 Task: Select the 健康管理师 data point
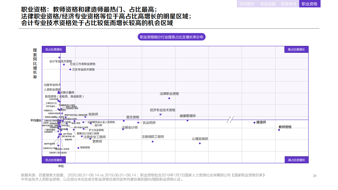[x=187, y=120]
